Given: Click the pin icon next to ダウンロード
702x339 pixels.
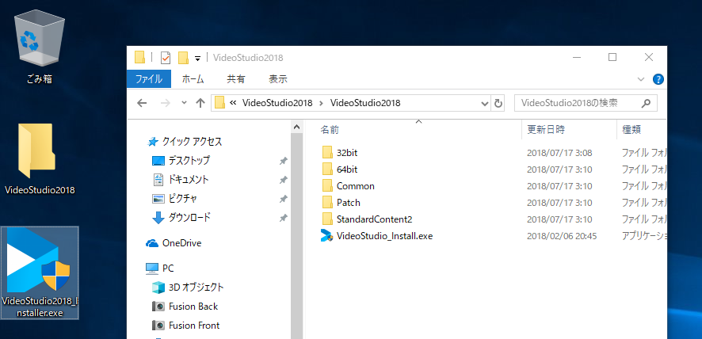Looking at the screenshot, I should point(283,218).
